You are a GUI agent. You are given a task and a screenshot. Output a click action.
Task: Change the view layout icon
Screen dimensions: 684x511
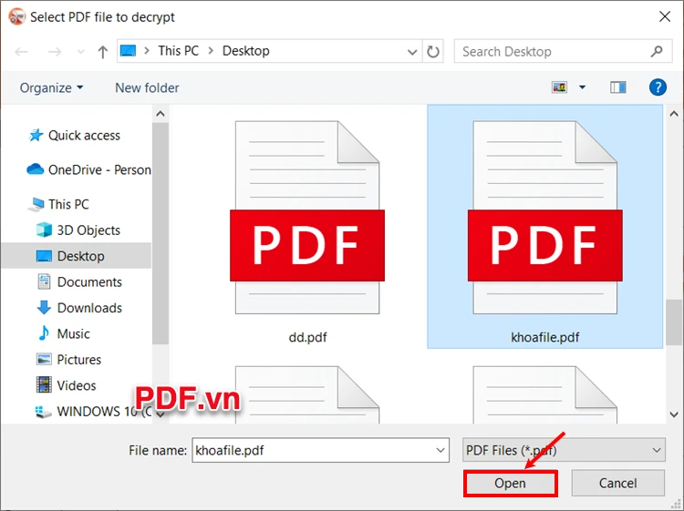tap(559, 87)
